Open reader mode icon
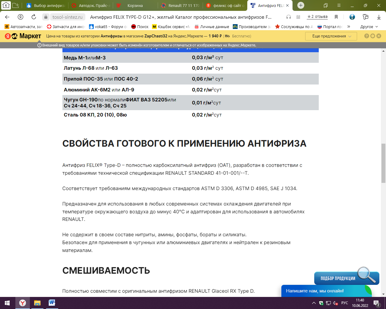386x309 pixels. coord(298,17)
